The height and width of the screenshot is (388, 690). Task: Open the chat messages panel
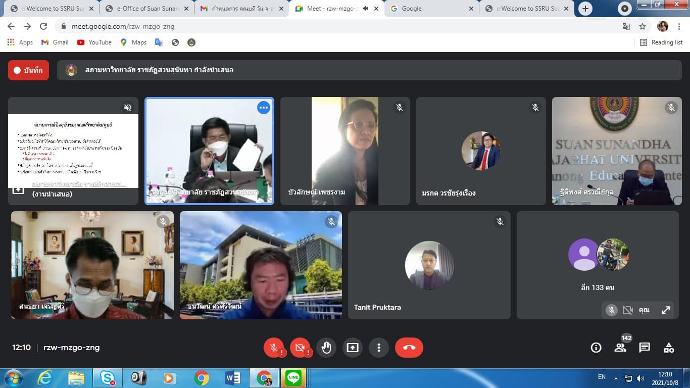click(644, 348)
